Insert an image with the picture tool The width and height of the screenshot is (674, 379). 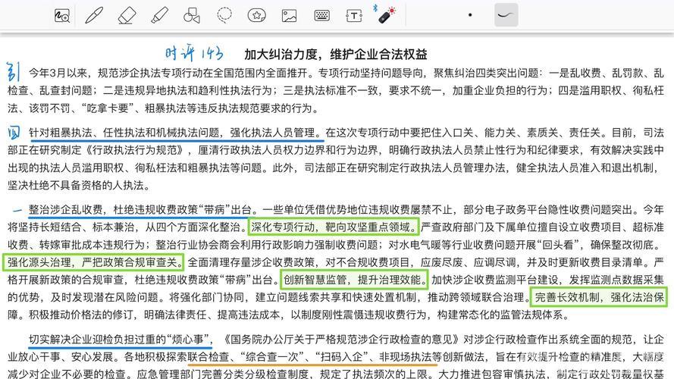point(290,16)
